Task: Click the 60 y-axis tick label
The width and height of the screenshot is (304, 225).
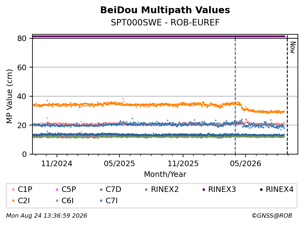Action: [22, 67]
